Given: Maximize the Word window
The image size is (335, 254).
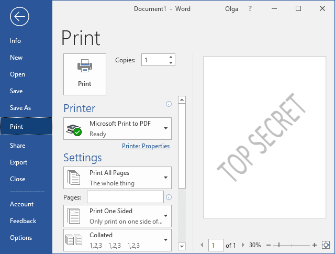Looking at the screenshot, I should (298, 9).
